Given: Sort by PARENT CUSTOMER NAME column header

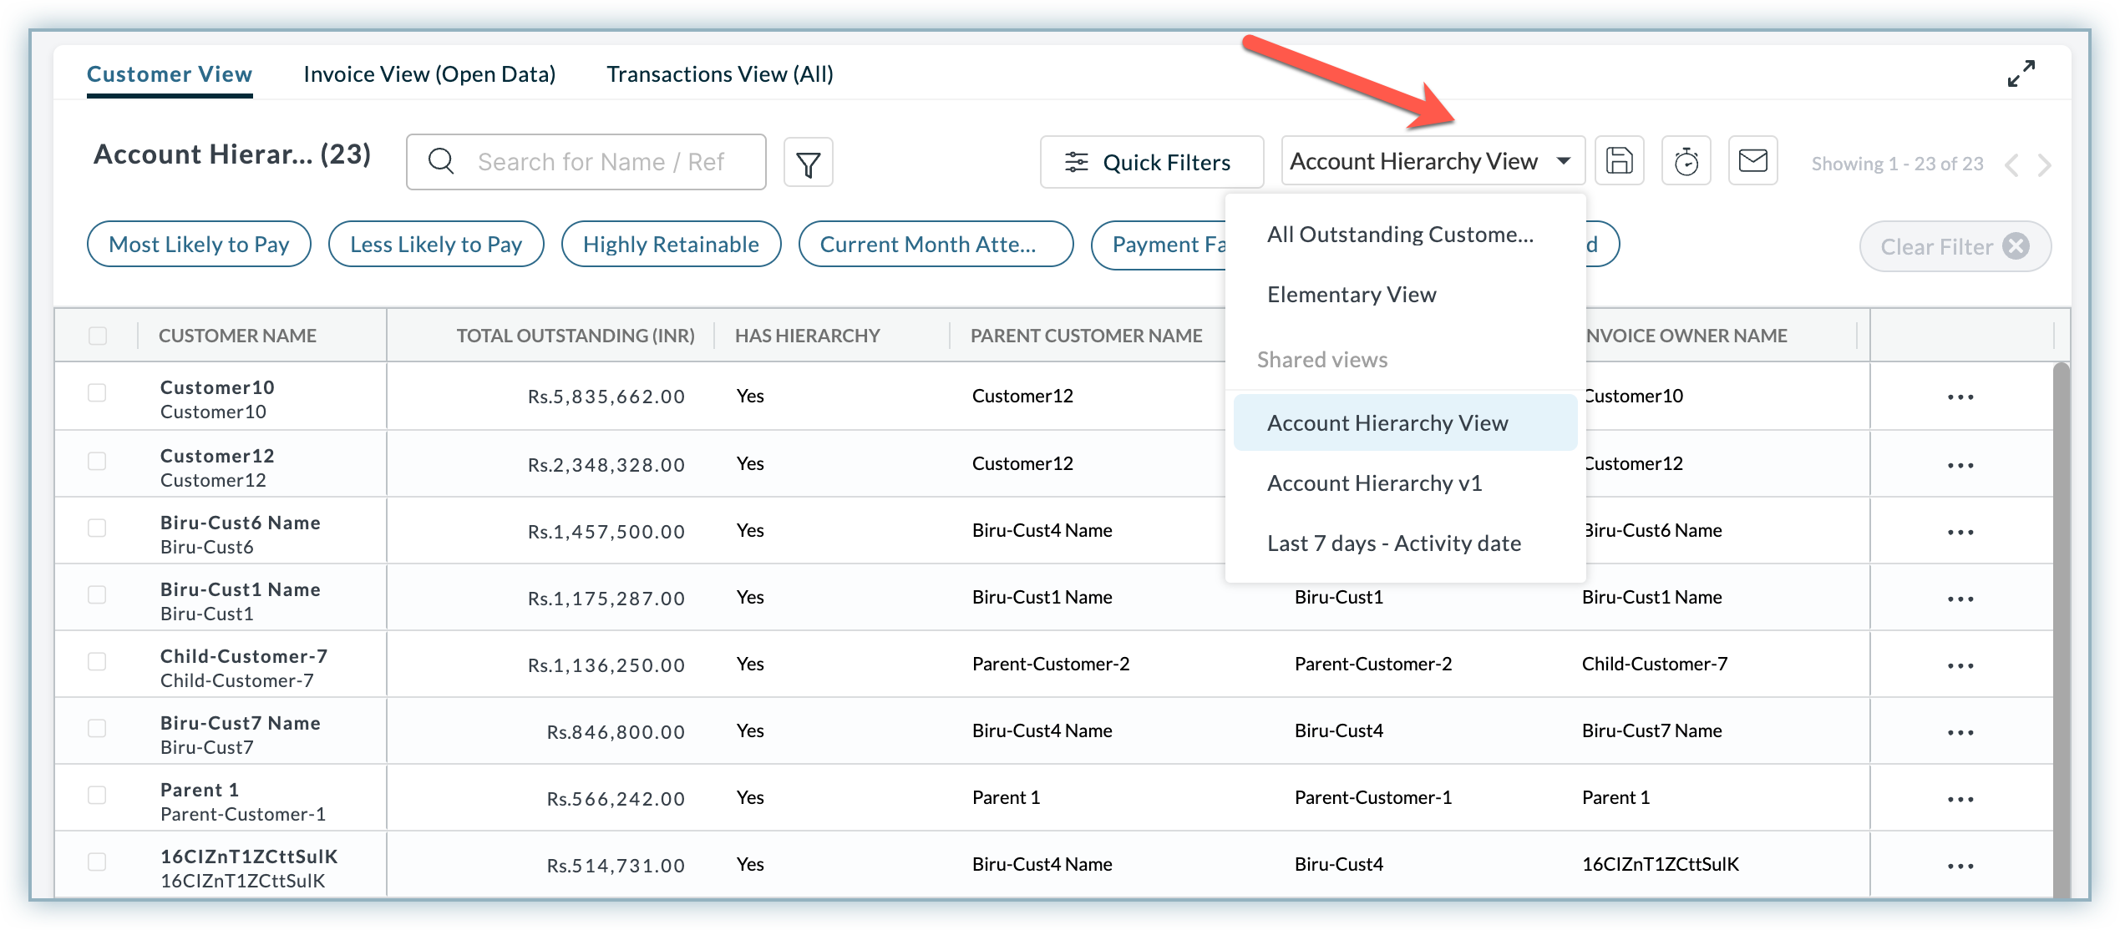Looking at the screenshot, I should 1086,336.
